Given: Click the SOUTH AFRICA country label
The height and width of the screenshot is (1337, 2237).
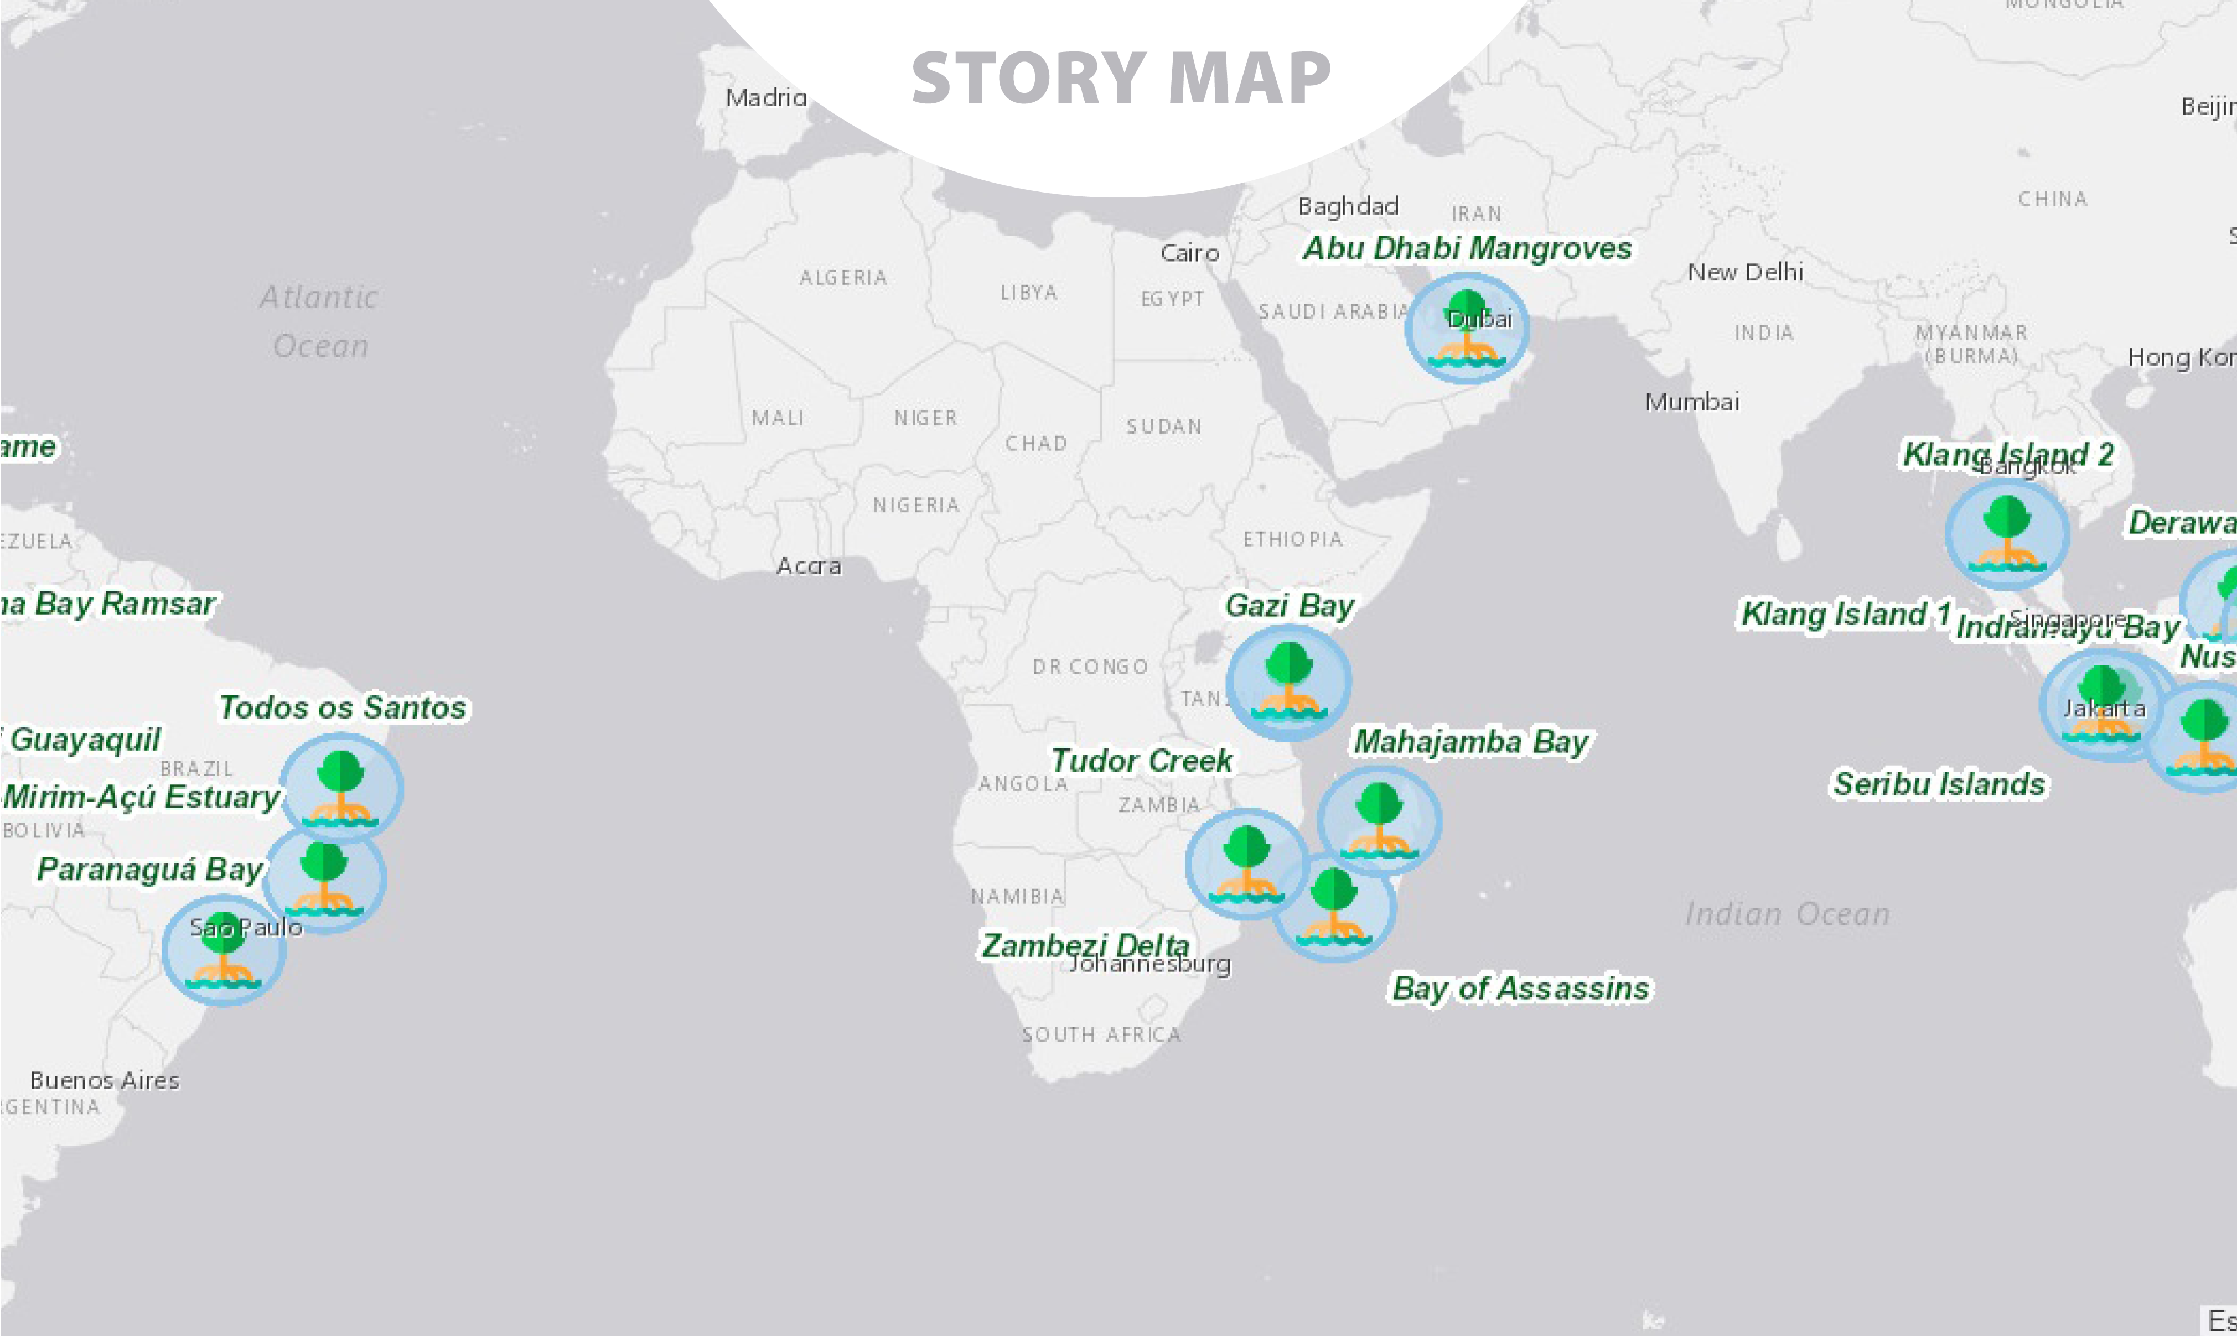Looking at the screenshot, I should click(x=1100, y=1035).
